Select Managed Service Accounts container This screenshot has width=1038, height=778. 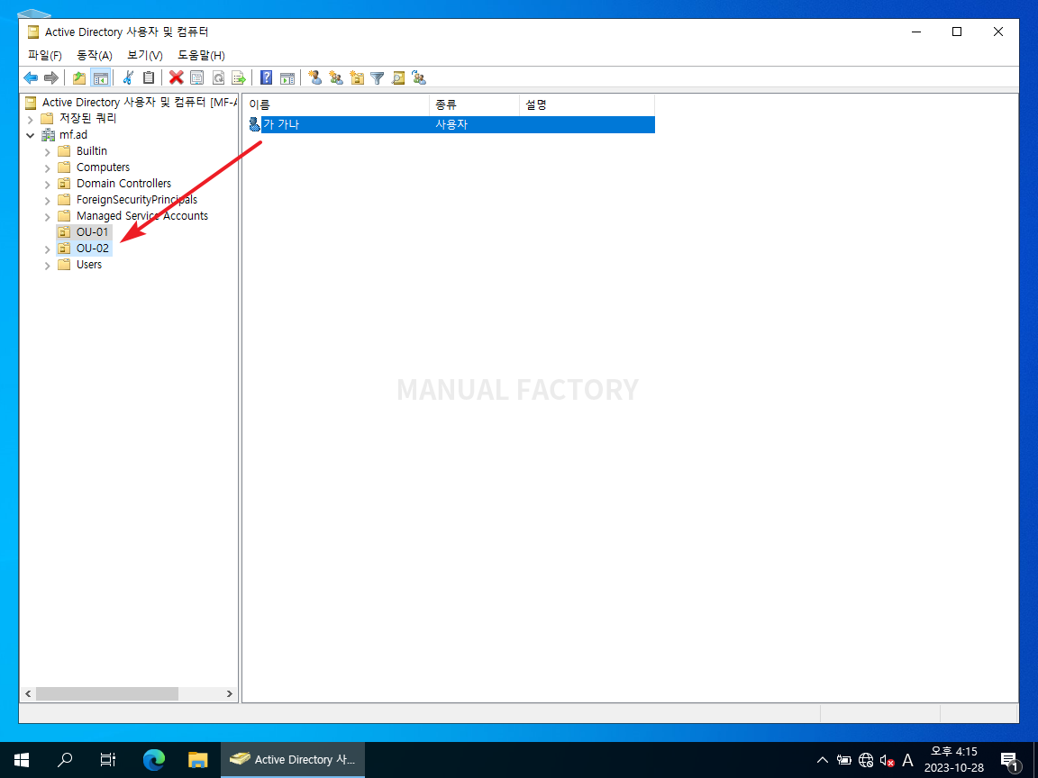click(141, 216)
